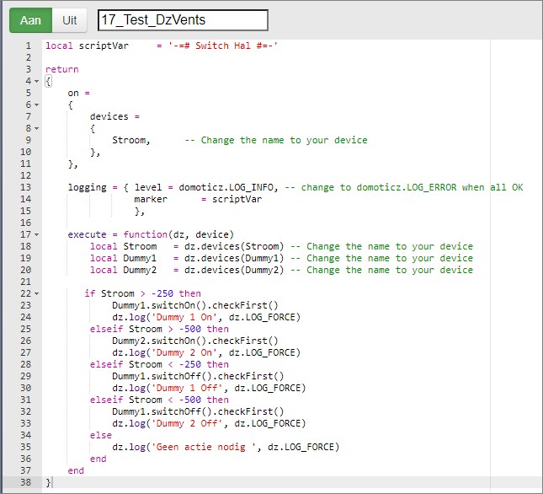Collapse the devices fold arrow at line 8
This screenshot has height=494, width=543.
pos(37,128)
